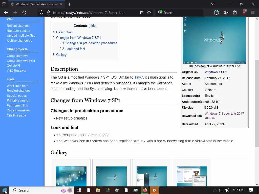This screenshot has height=194, width=259.
Task: Open third gallery thumbnail showing Start menu
Action: (x=152, y=176)
